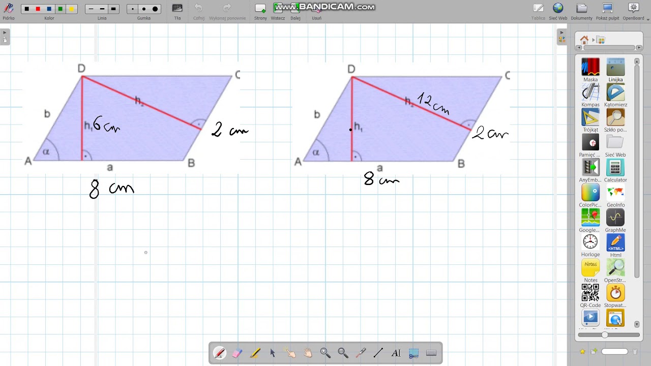The width and height of the screenshot is (651, 366).
Task: Choose the medium line width
Action: pyautogui.click(x=102, y=9)
